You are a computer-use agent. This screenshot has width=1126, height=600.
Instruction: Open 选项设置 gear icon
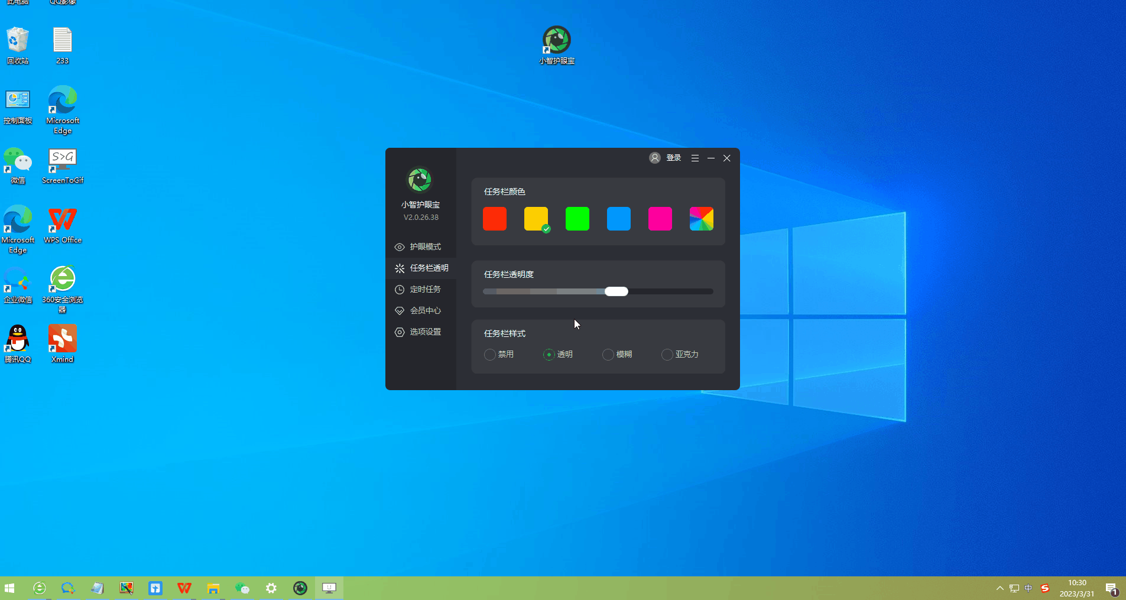coord(400,332)
